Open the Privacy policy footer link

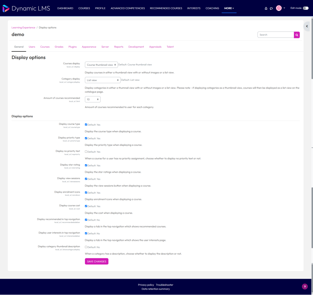(x=146, y=285)
